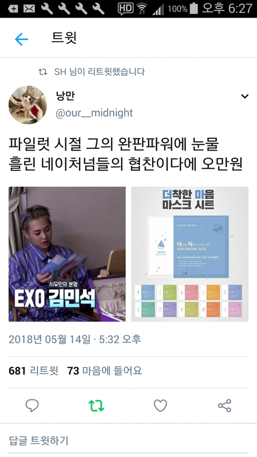Toggle the green retweet icon
The height and width of the screenshot is (457, 257).
pos(96,406)
